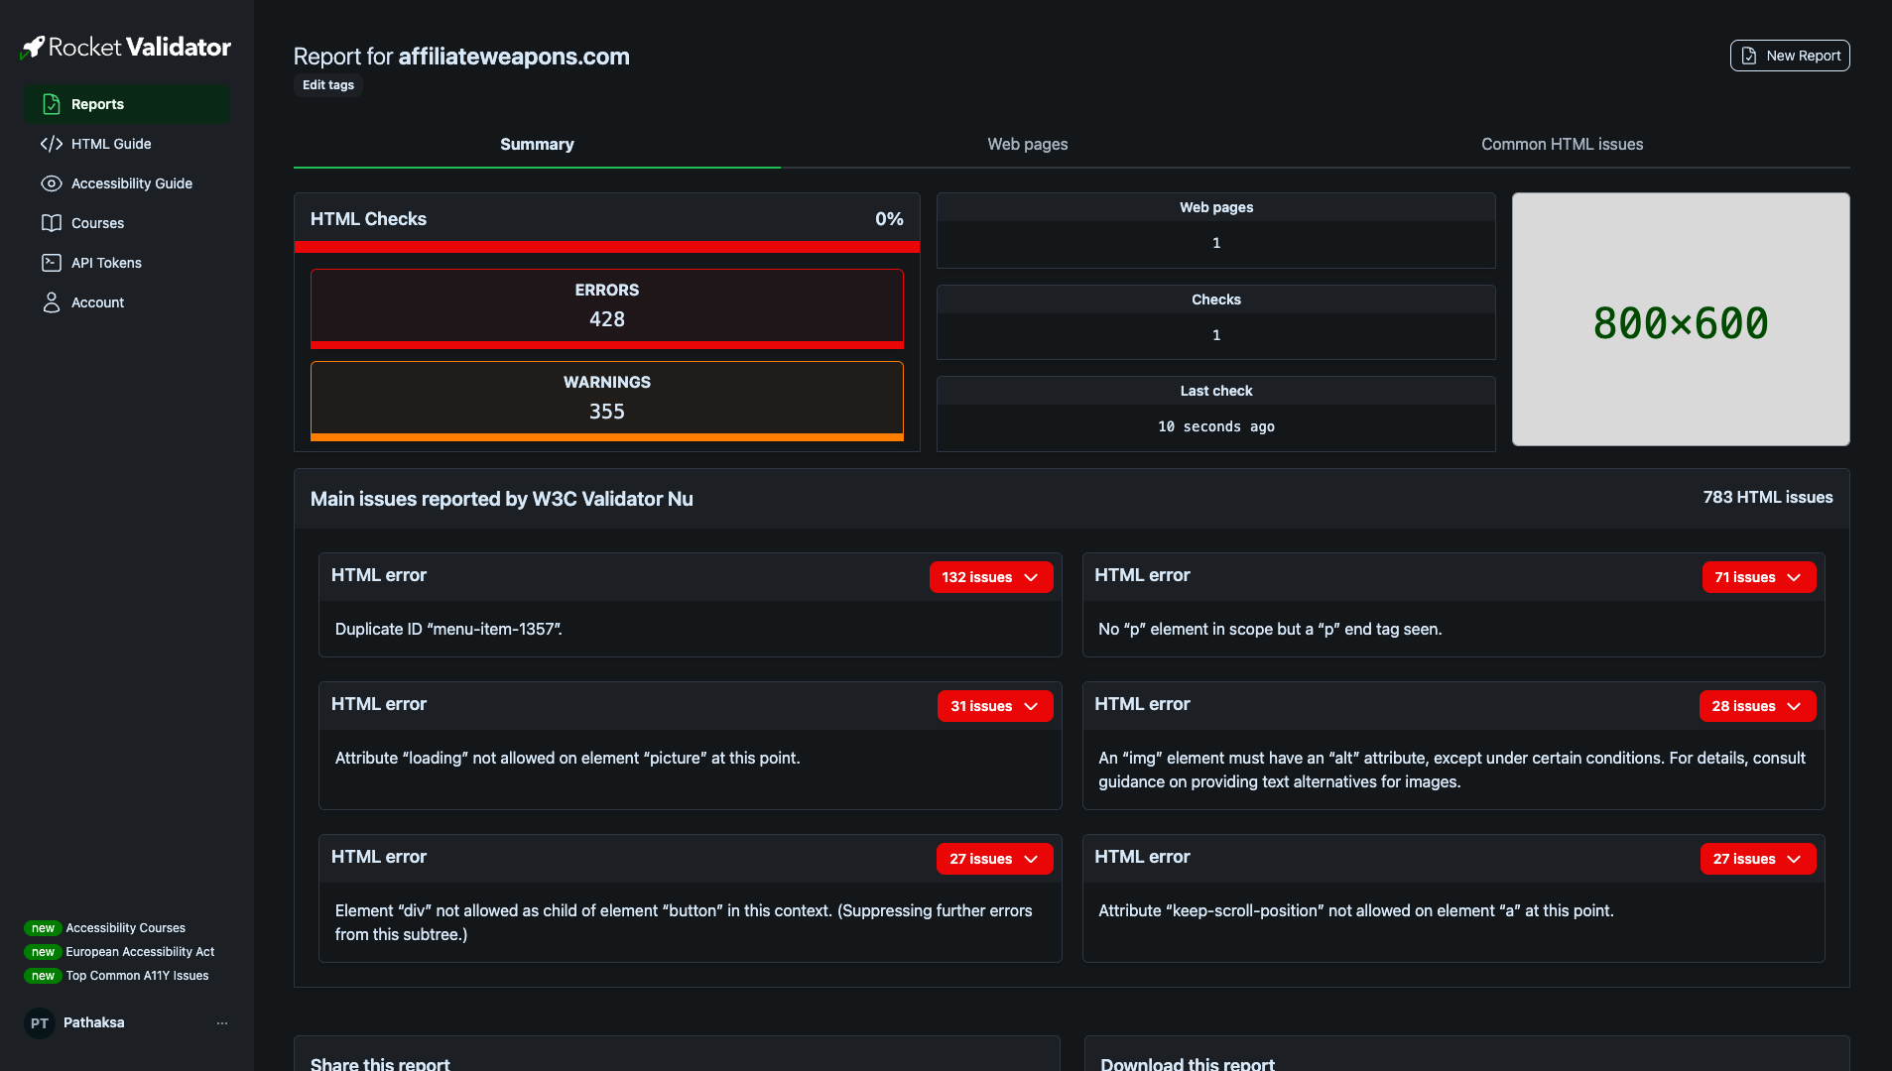The image size is (1892, 1071).
Task: Open the 28 issues alt attribute dropdown
Action: coord(1756,705)
